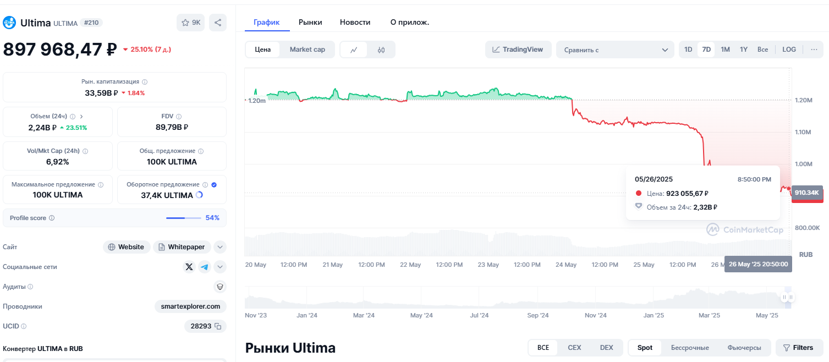Image resolution: width=829 pixels, height=362 pixels.
Task: Set chart range to Все
Action: tap(762, 50)
